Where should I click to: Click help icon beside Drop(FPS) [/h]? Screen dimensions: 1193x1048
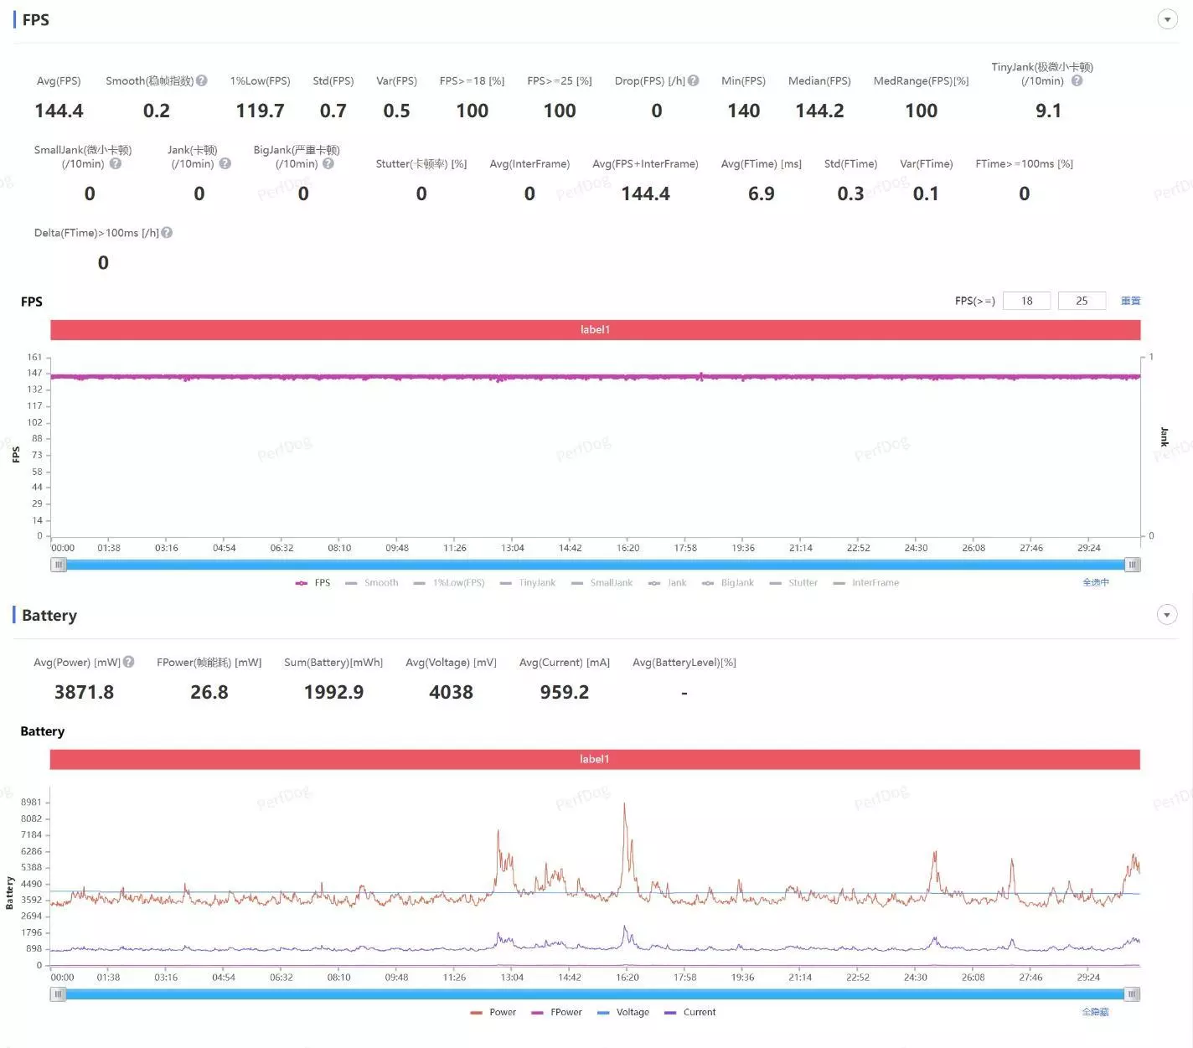pyautogui.click(x=693, y=80)
